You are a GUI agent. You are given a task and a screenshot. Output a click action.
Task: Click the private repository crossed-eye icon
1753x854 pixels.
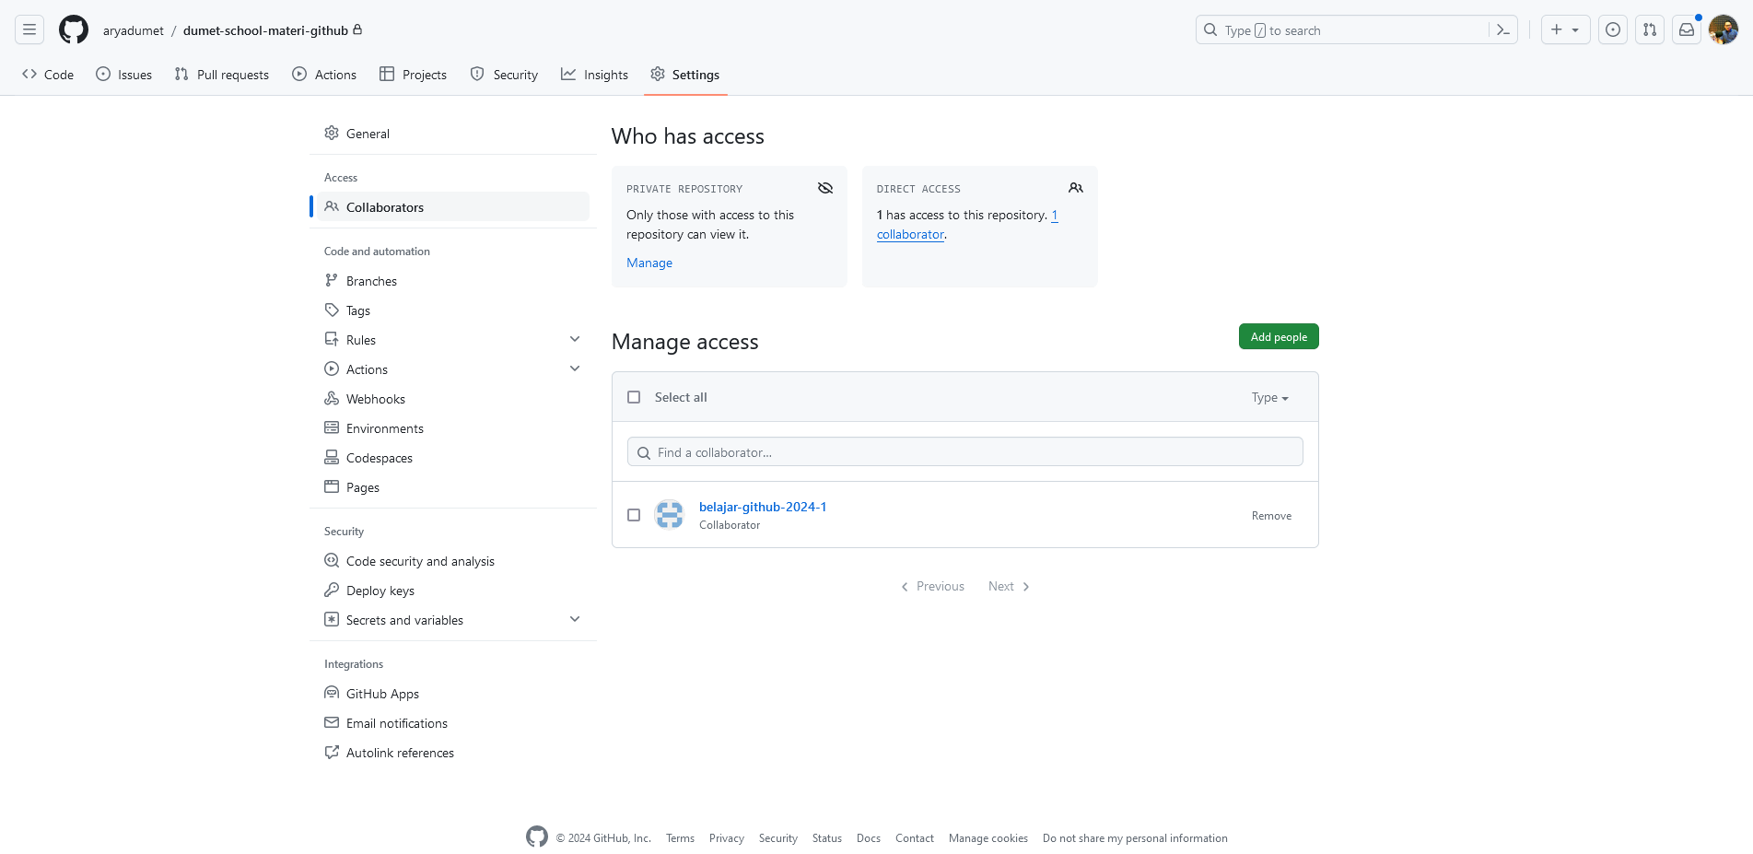click(x=825, y=188)
